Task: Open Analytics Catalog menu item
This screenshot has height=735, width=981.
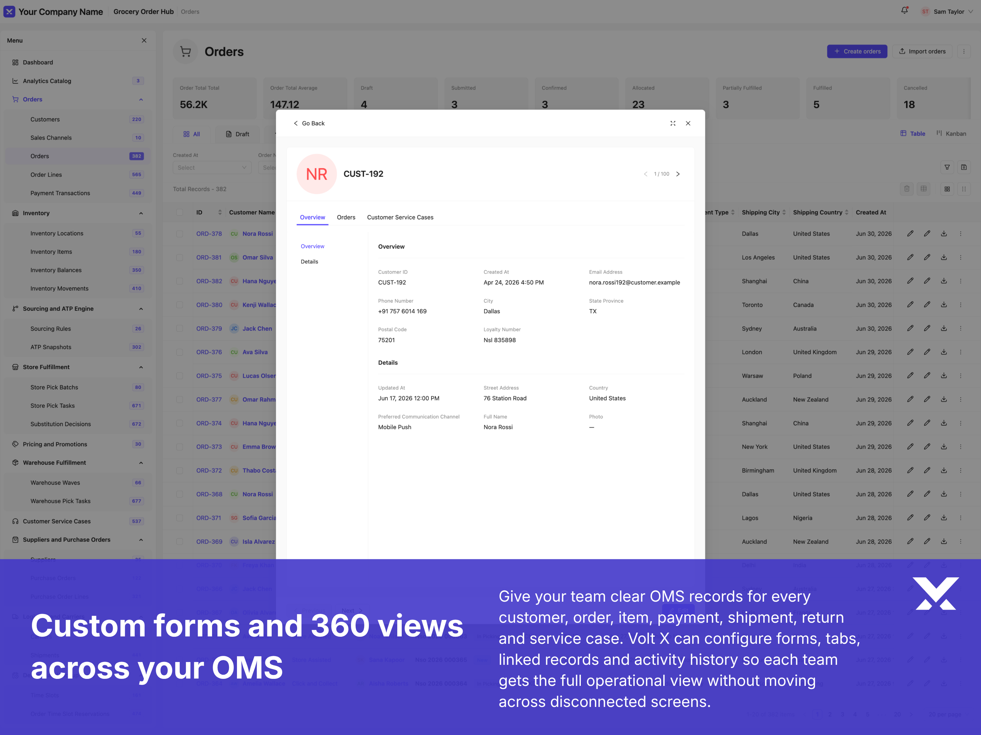Action: 47,81
